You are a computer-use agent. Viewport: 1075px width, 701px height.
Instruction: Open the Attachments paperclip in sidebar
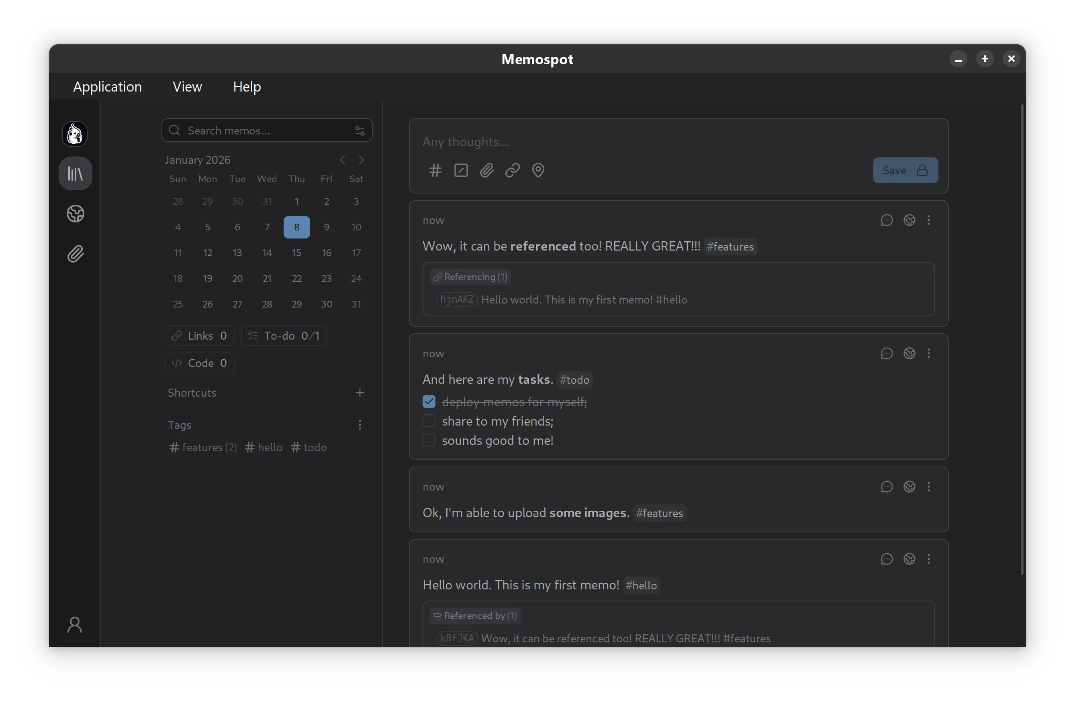[x=76, y=254]
